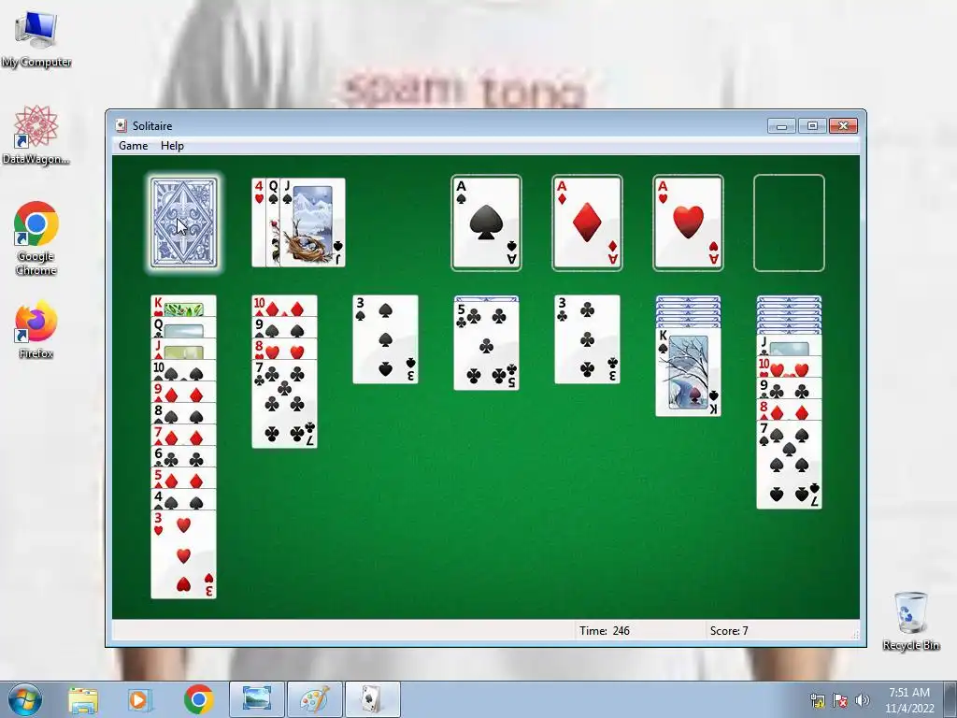The image size is (957, 718).
Task: Click the Ace of diamonds foundation pile
Action: (587, 223)
